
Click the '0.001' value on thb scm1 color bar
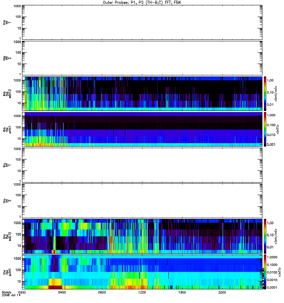271,145
